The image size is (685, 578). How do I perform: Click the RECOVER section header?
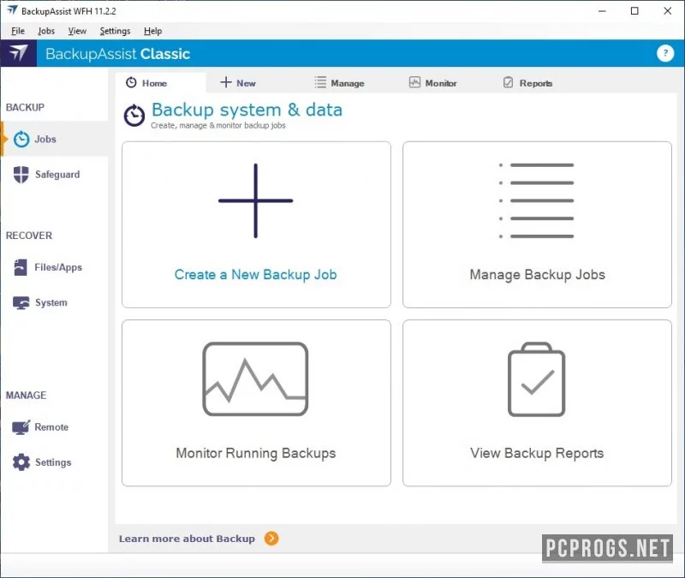click(29, 235)
